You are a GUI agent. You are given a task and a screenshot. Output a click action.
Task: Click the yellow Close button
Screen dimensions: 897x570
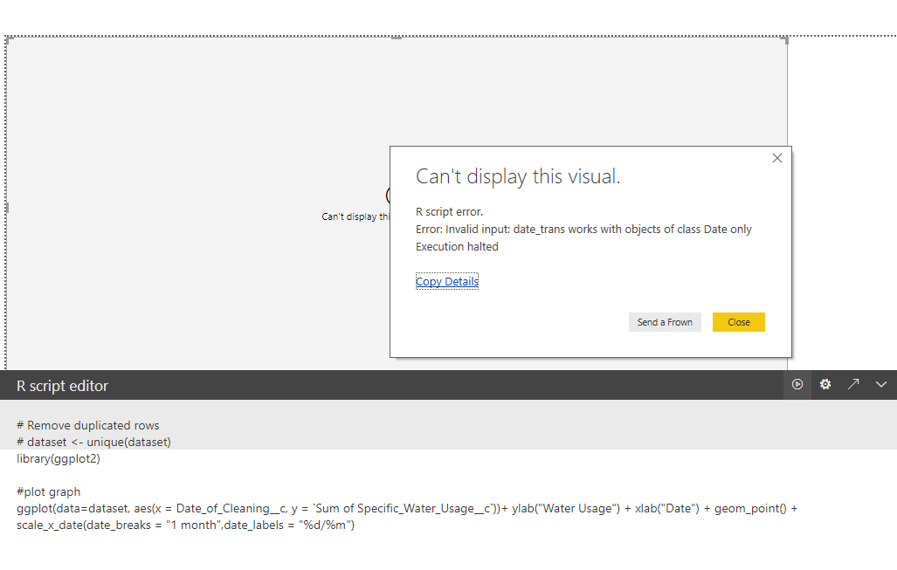pos(739,322)
